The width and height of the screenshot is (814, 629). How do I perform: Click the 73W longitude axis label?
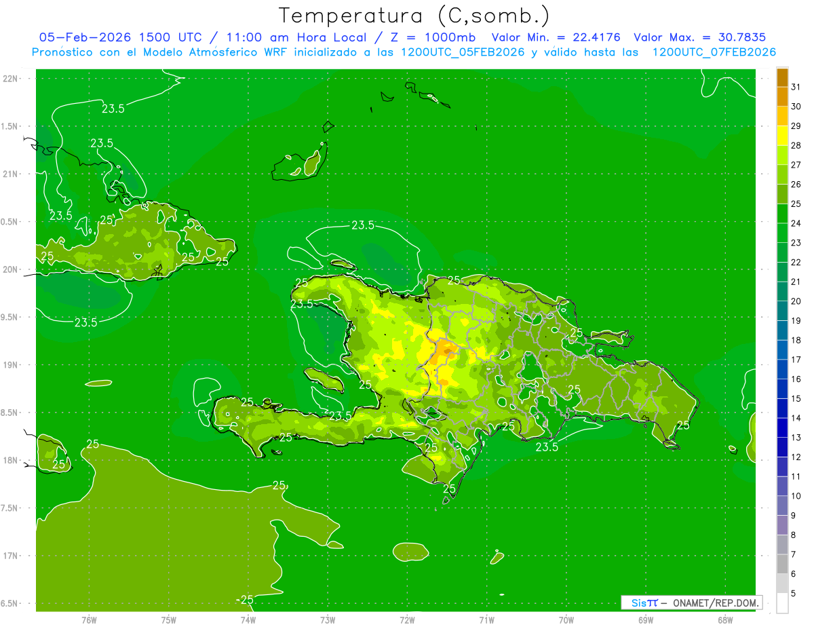coord(328,620)
